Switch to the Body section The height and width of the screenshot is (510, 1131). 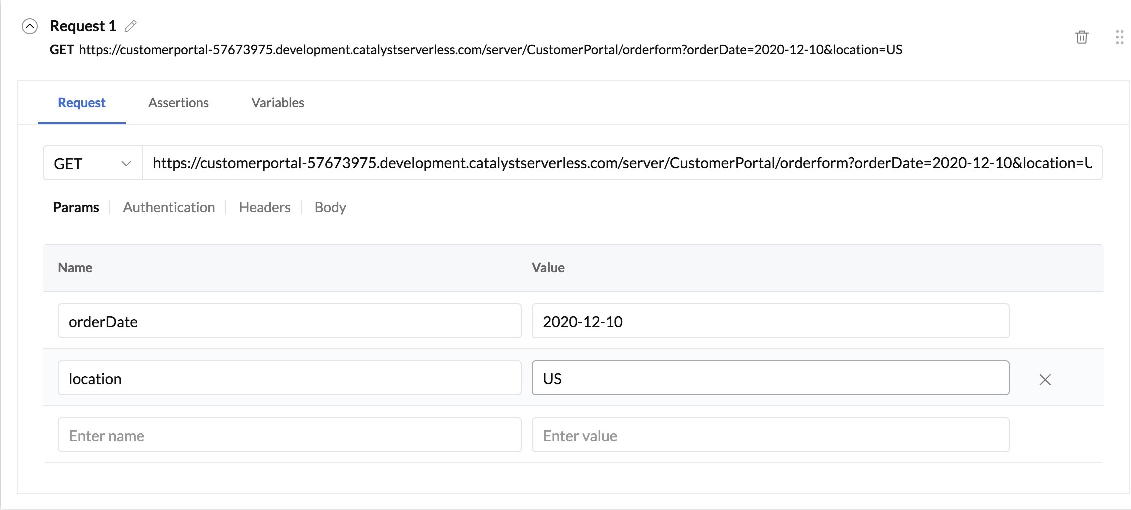click(x=330, y=207)
